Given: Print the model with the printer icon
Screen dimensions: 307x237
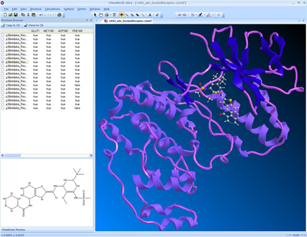Looking at the screenshot, I should click(x=60, y=15).
